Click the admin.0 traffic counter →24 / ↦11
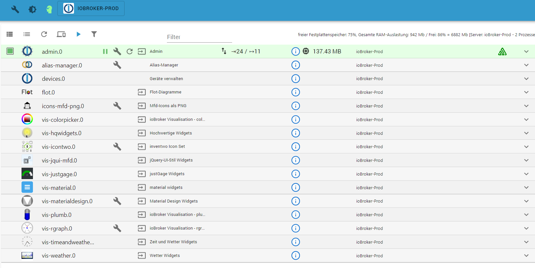 click(246, 51)
